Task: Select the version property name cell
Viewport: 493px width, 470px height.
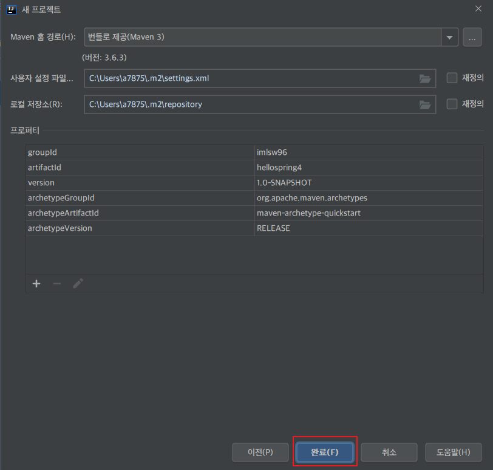Action: 140,183
